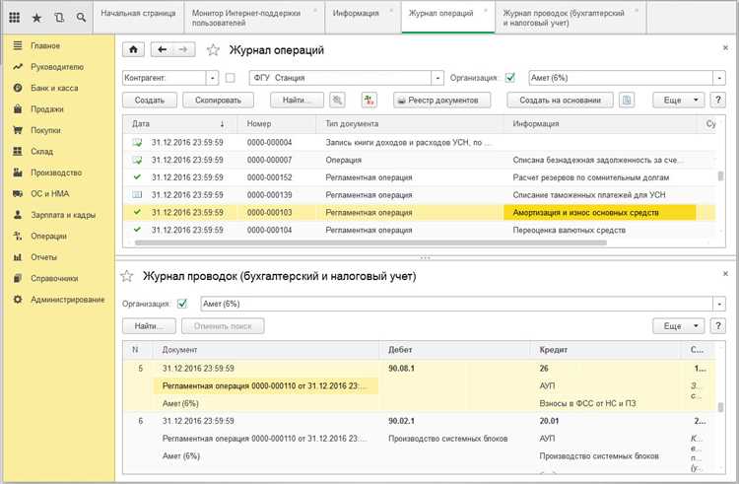Viewport: 739px width, 484px height.
Task: Select Запись книги доходов и расходов row
Action: tap(420, 142)
